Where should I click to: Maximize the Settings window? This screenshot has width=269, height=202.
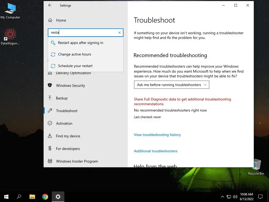tap(236, 5)
